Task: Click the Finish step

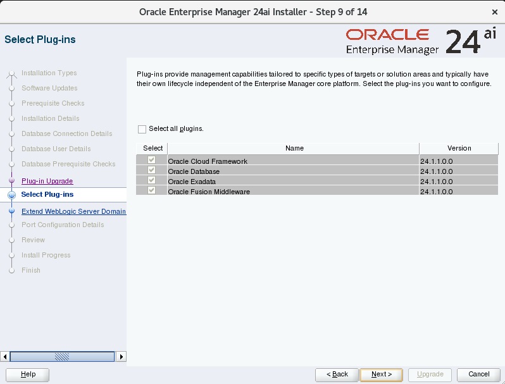Action: click(31, 270)
